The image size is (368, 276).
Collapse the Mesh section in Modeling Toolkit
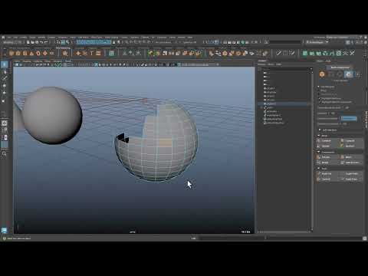pyautogui.click(x=319, y=136)
